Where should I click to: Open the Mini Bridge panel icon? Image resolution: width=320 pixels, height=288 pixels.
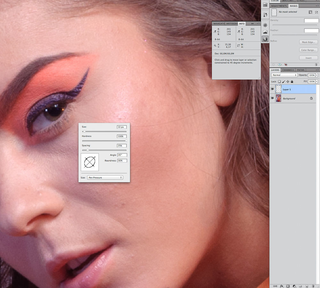click(265, 4)
